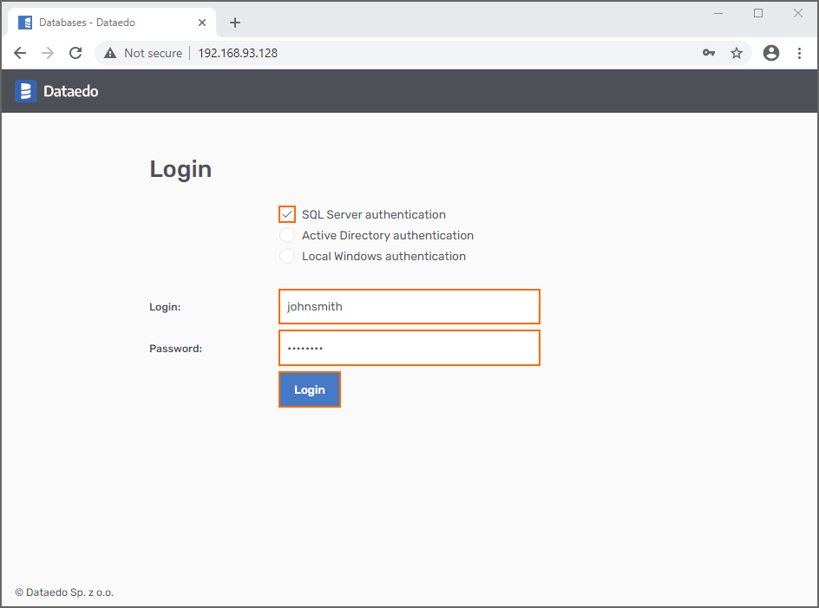819x608 pixels.
Task: Close the Databases - Dataedo tab
Action: [x=202, y=23]
